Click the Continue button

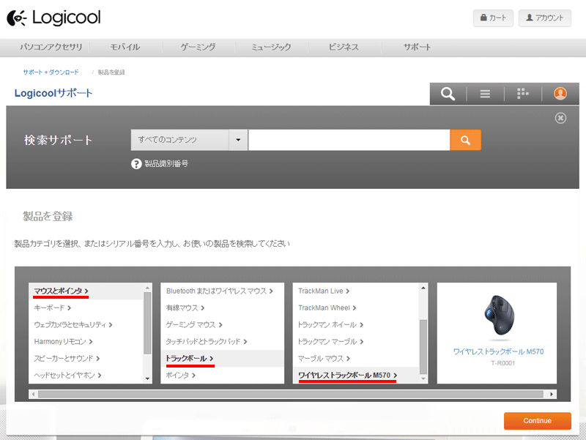coord(538,420)
